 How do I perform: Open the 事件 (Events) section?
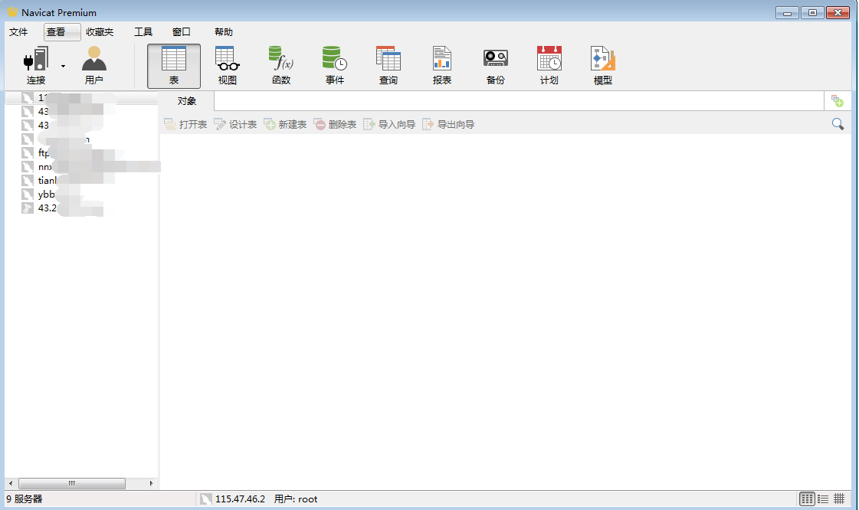335,66
